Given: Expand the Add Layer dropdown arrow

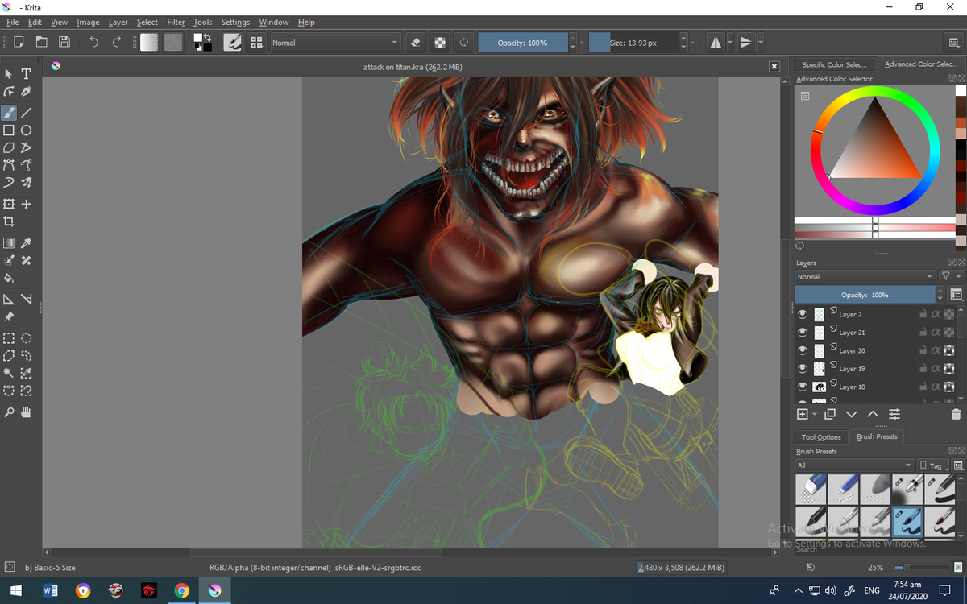Looking at the screenshot, I should [x=815, y=415].
